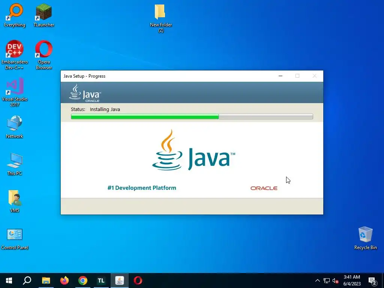Image resolution: width=384 pixels, height=288 pixels.
Task: Open the muted volume tray icon
Action: [335, 280]
